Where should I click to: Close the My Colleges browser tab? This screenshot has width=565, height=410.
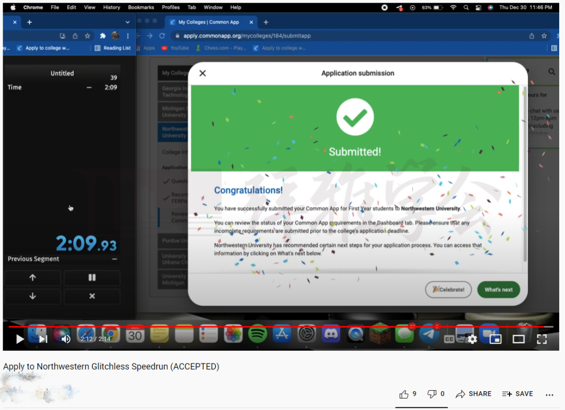[x=251, y=22]
